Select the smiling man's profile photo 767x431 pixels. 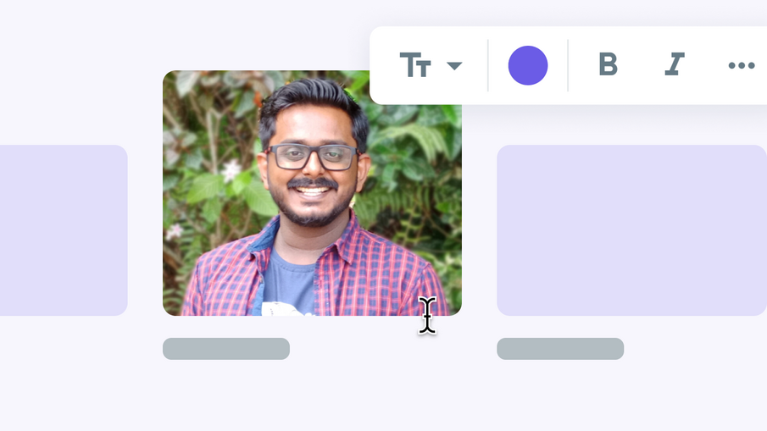(312, 193)
